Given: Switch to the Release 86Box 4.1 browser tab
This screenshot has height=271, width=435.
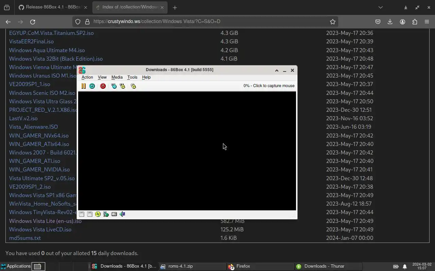Looking at the screenshot, I should [53, 7].
